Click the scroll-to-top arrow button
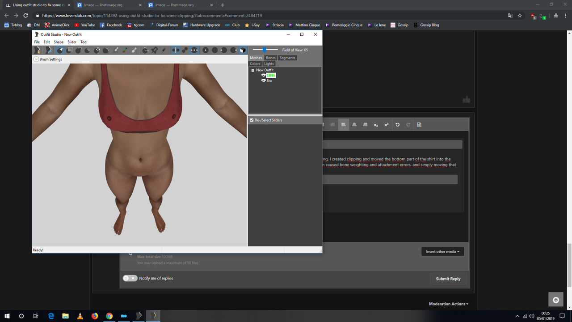Screen dimensions: 572x322 point(555,300)
